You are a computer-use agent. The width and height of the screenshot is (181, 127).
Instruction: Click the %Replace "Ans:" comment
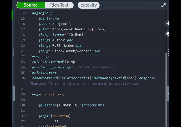click(84, 83)
